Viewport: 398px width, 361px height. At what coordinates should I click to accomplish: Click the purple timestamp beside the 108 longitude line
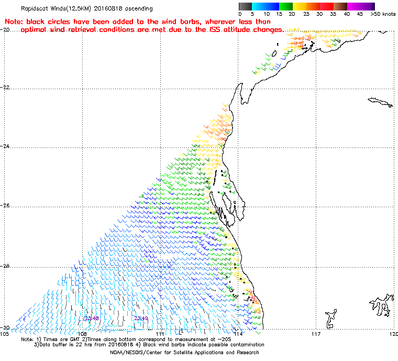click(91, 318)
